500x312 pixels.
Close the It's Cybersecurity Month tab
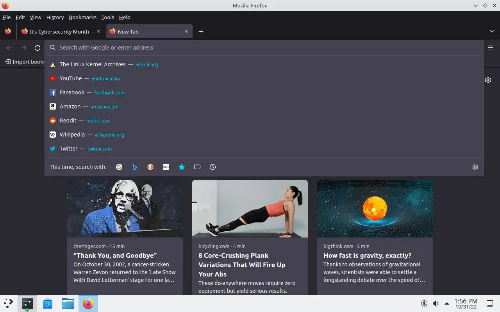pos(98,31)
